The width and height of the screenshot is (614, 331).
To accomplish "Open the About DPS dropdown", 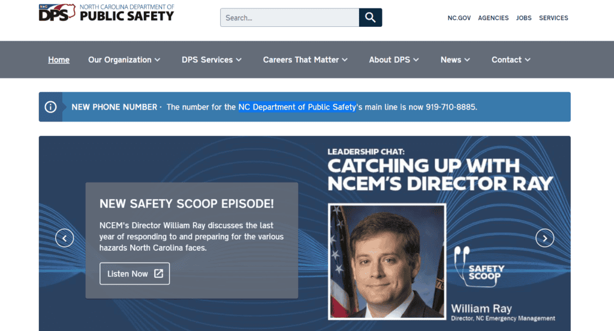I will coord(393,60).
